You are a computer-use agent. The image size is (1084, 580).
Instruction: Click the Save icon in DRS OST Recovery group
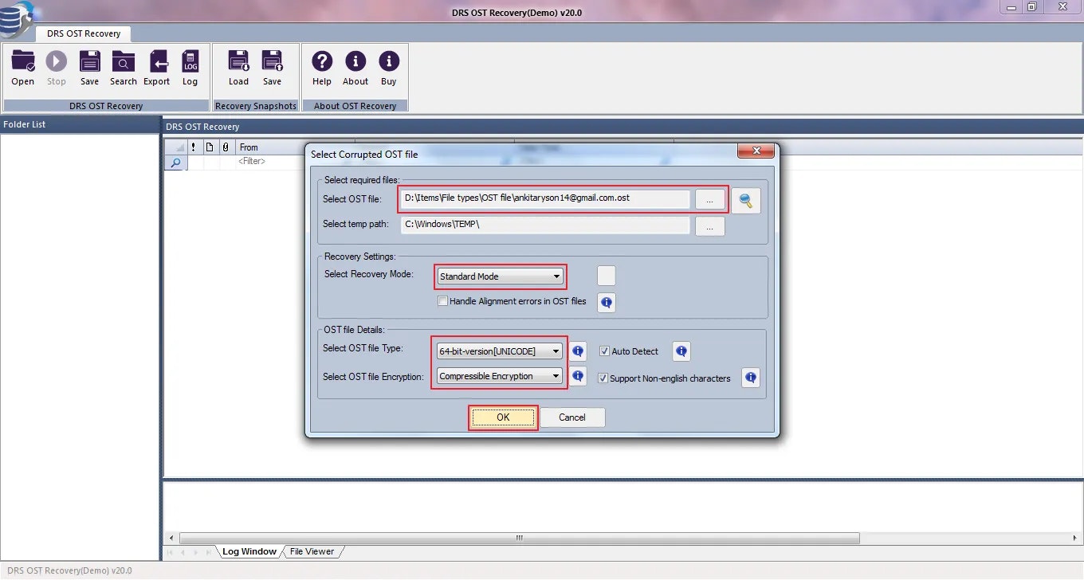click(x=90, y=68)
